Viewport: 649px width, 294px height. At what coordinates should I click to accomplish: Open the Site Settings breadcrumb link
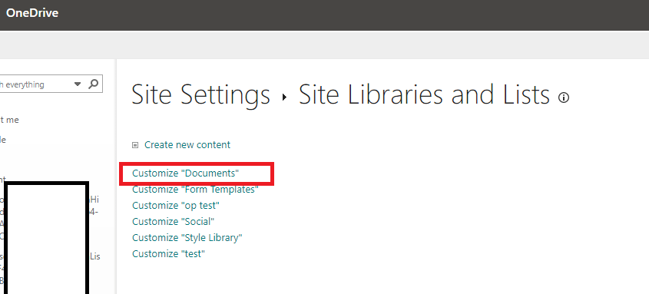200,94
